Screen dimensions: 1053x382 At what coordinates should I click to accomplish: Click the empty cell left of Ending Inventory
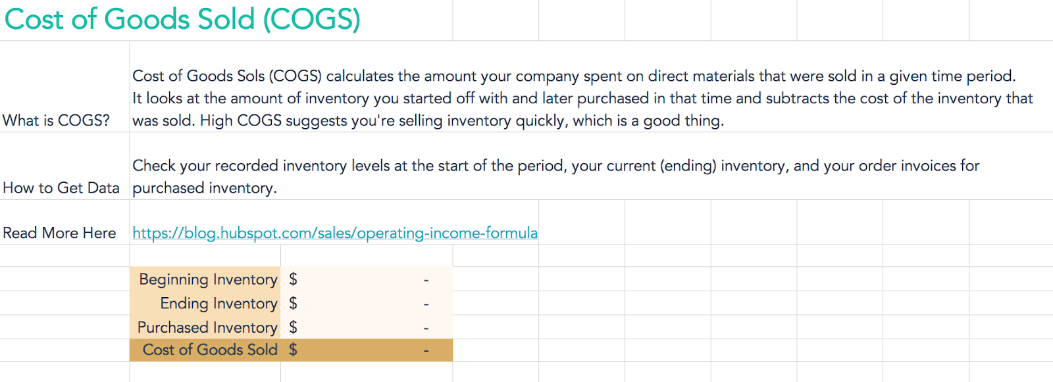pyautogui.click(x=64, y=304)
